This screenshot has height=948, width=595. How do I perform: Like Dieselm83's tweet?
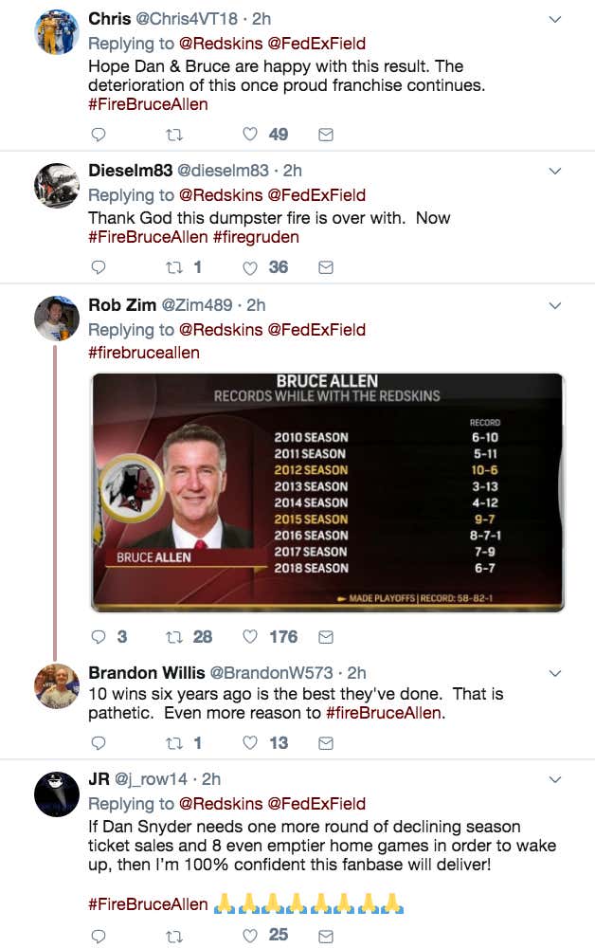pos(248,267)
